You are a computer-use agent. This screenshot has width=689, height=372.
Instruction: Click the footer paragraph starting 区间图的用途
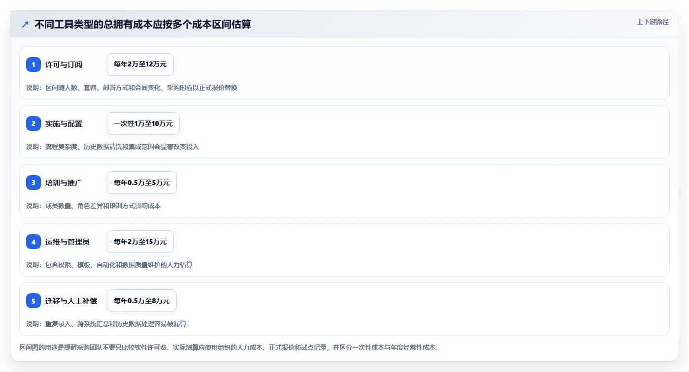coord(229,347)
